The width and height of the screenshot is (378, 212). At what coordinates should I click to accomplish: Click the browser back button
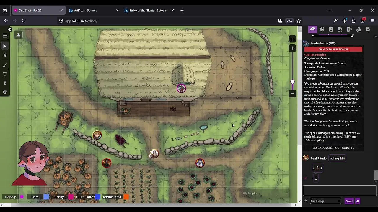[6, 21]
